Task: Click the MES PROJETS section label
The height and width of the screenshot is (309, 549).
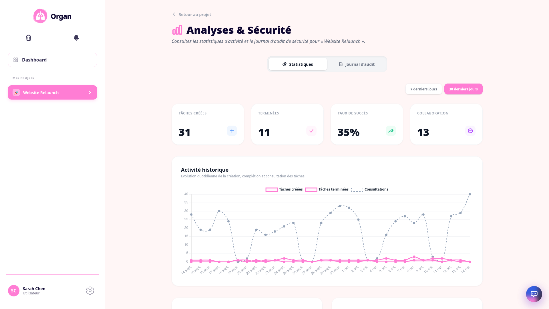Action: [23, 78]
